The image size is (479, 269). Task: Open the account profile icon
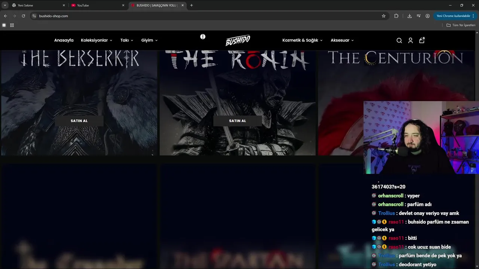[411, 40]
